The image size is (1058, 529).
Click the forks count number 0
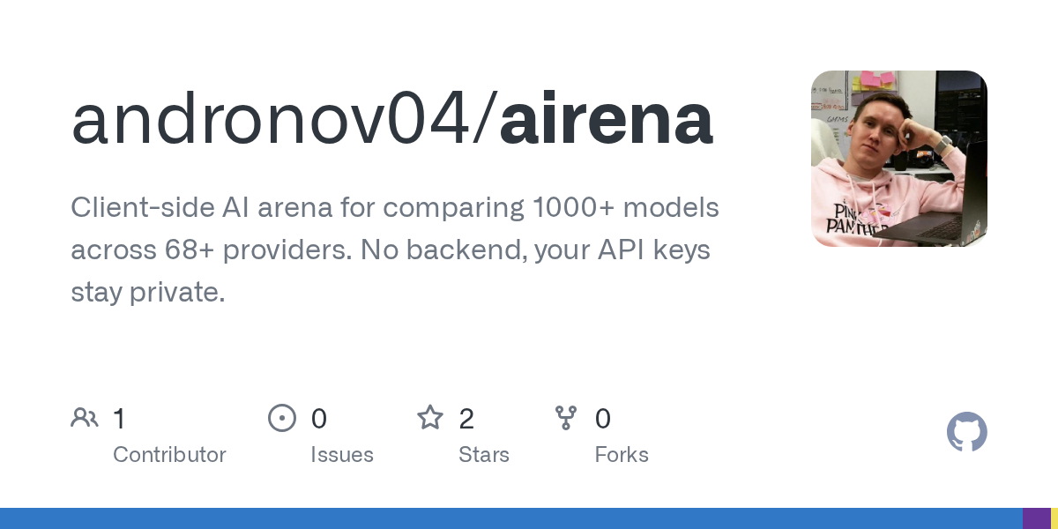(x=603, y=419)
